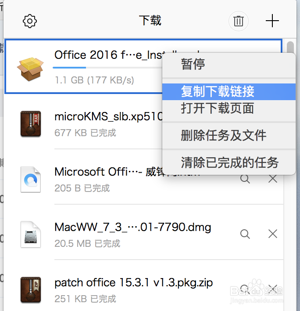Choose 打开下载页面 in context menu
The image size is (300, 311).
pos(229,108)
